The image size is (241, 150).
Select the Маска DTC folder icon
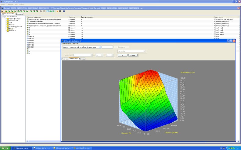click(x=8, y=31)
